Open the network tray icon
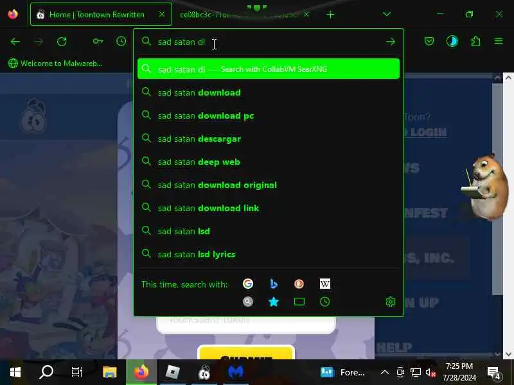 (x=415, y=372)
